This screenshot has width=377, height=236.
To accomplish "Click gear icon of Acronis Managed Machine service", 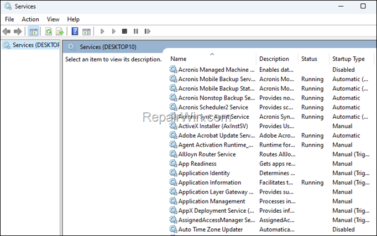I will [173, 70].
